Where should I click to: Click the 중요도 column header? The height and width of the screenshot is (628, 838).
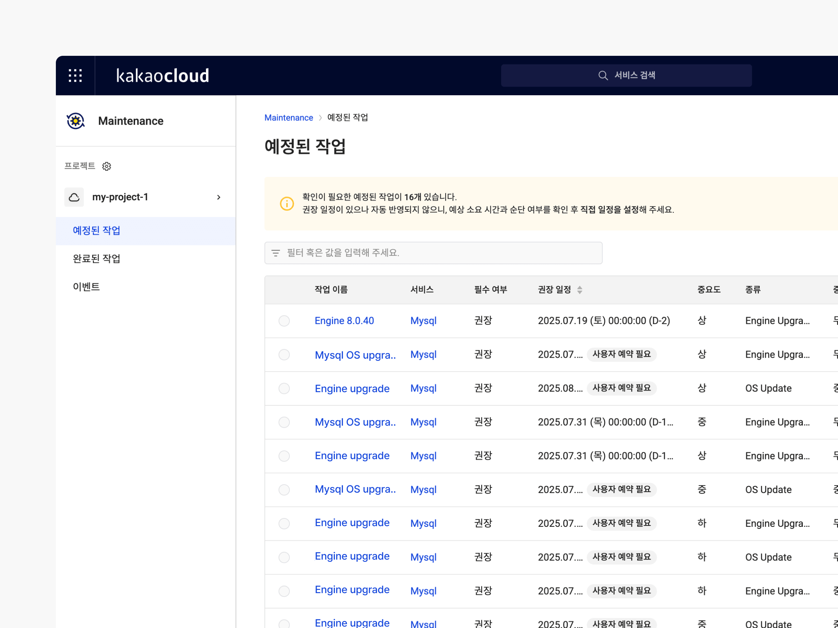[709, 290]
